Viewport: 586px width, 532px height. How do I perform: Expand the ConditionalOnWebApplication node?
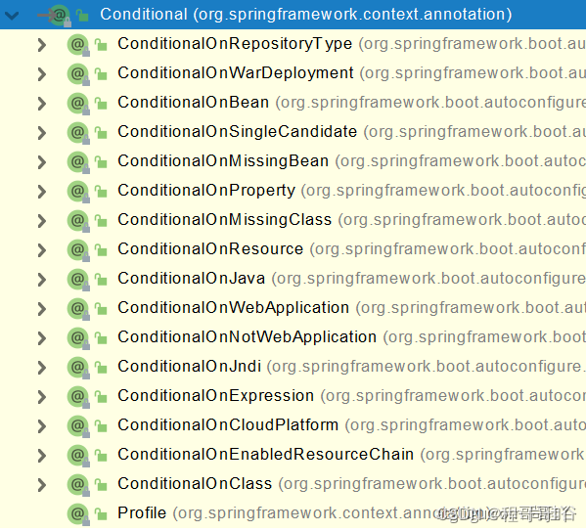(x=42, y=309)
